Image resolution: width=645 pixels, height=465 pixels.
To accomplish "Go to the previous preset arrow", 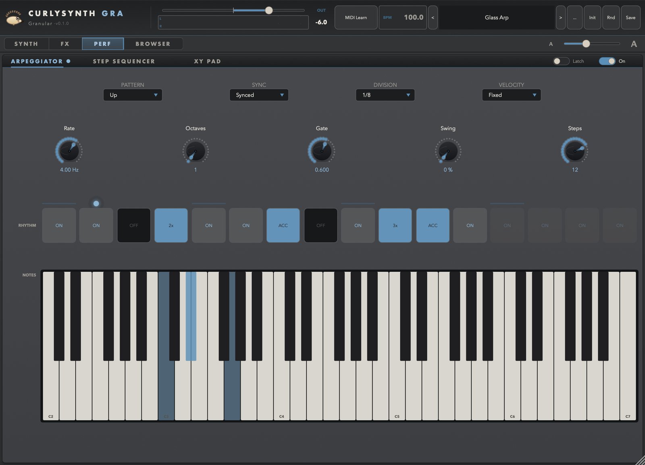I will pos(433,18).
